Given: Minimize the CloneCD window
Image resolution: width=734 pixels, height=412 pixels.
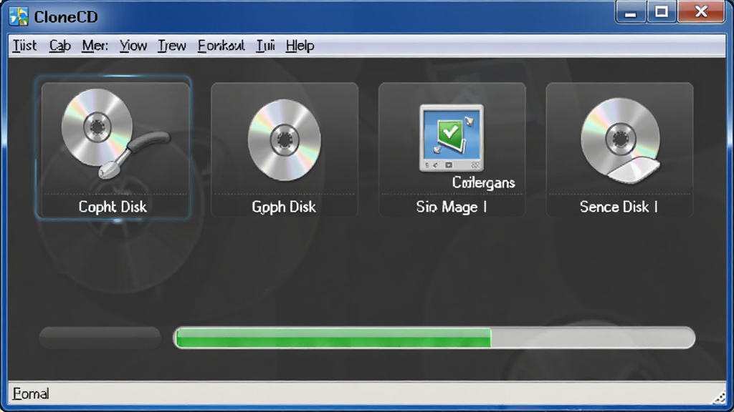Looking at the screenshot, I should click(631, 11).
